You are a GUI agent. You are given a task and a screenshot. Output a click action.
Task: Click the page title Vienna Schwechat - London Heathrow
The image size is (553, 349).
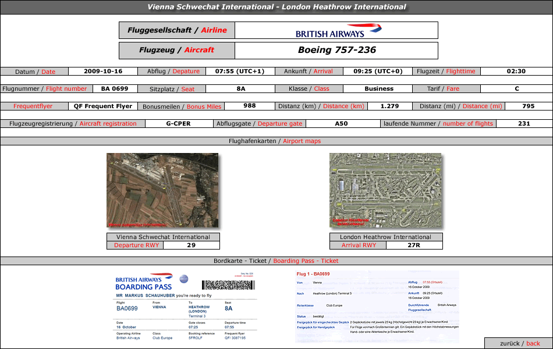pos(276,7)
